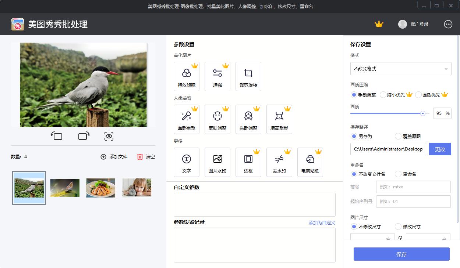The width and height of the screenshot is (460, 268).
Task: Click 添加为自定义 link
Action: pos(322,222)
